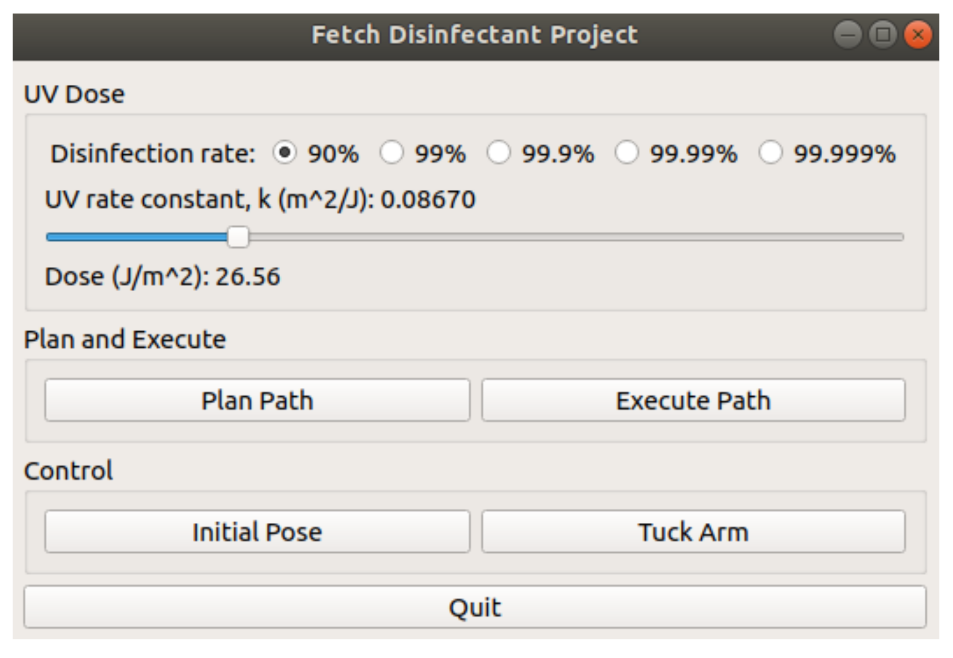This screenshot has height=658, width=953.
Task: Minimize the Fetch Disinfectant Project window
Action: coord(847,35)
